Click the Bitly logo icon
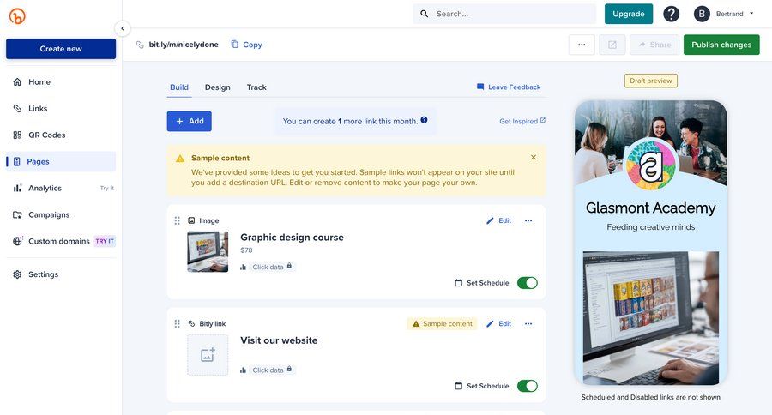 [16, 16]
